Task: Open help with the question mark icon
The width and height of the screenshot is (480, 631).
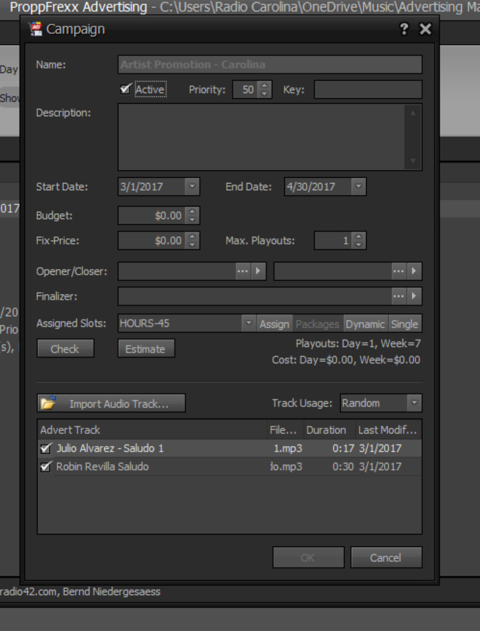Action: tap(404, 29)
